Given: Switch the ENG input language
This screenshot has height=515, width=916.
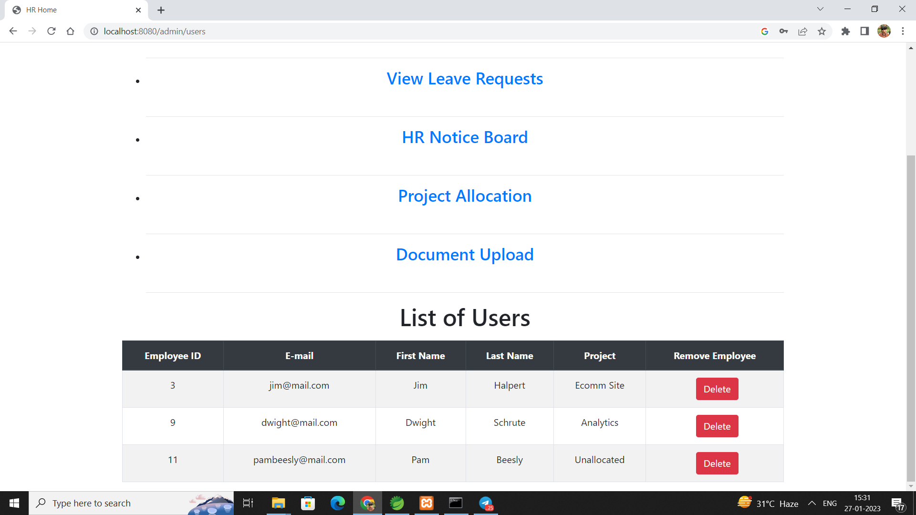Looking at the screenshot, I should pyautogui.click(x=830, y=503).
